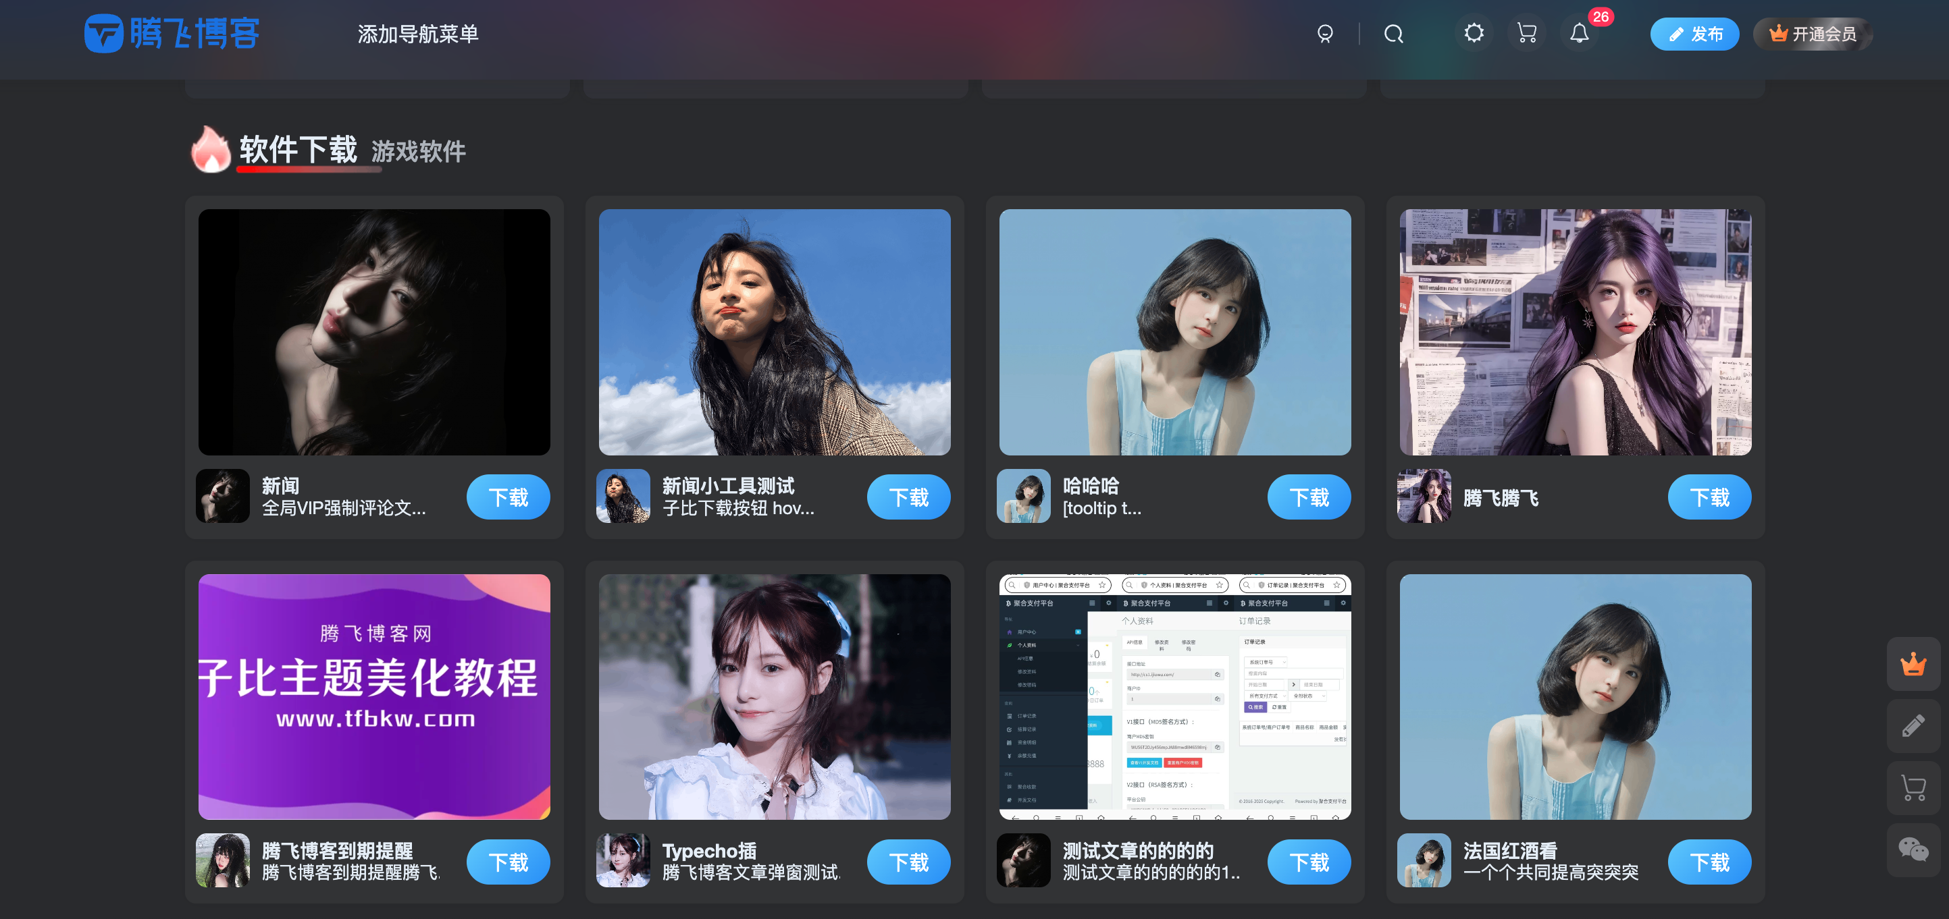Image resolution: width=1949 pixels, height=919 pixels.
Task: Click the cart icon in the floating sidebar
Action: click(1913, 787)
